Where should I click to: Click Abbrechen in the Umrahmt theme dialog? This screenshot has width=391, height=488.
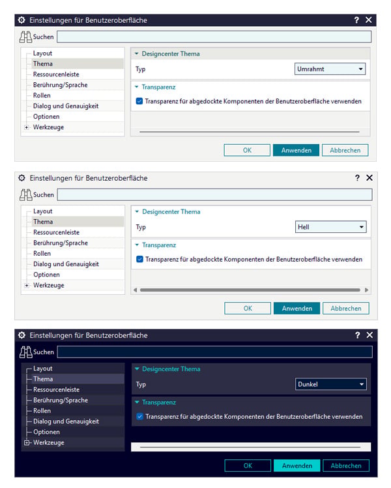(345, 150)
